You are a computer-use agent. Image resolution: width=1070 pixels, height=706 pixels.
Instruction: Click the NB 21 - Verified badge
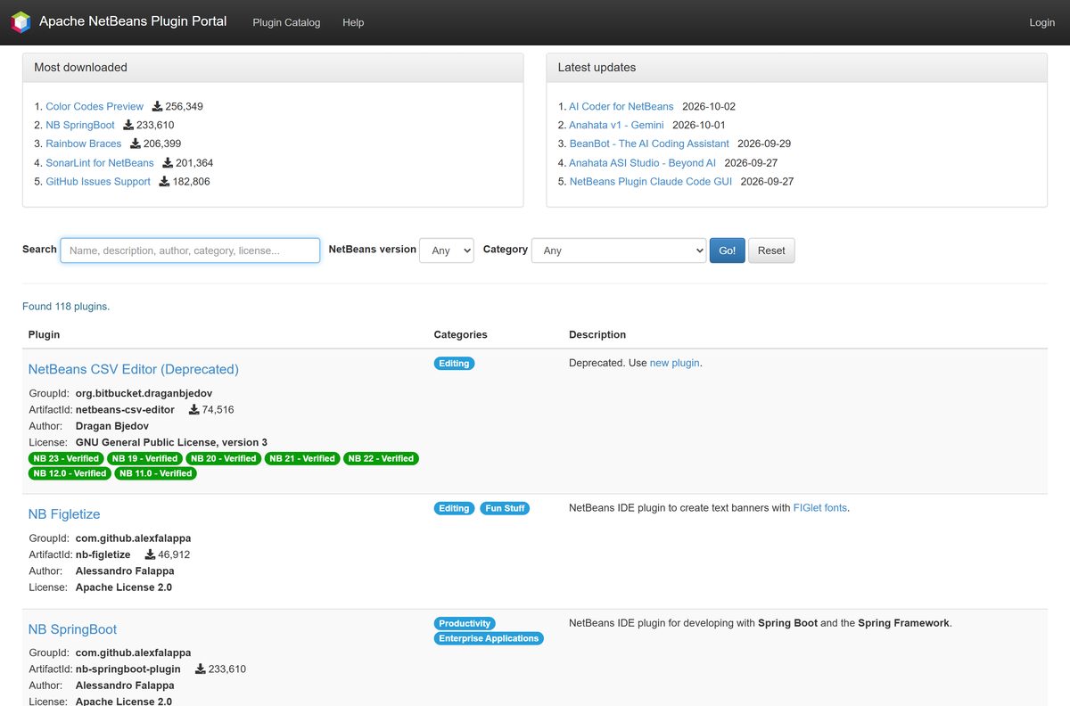click(x=301, y=459)
